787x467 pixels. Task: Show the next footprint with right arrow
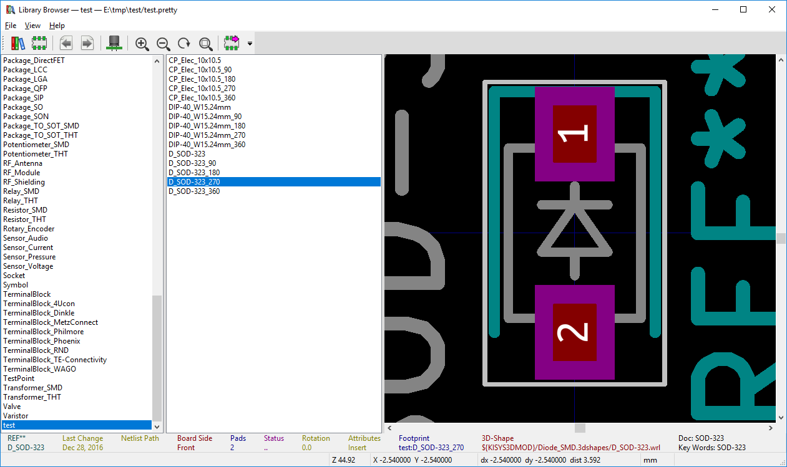pos(87,43)
